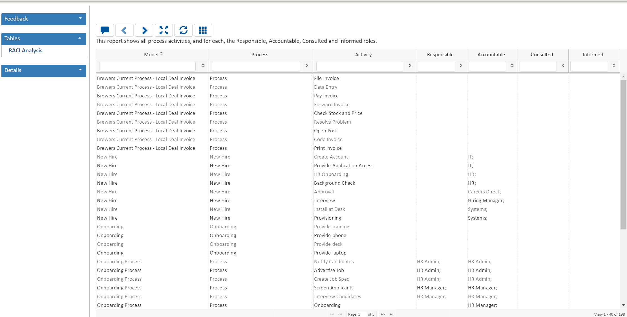Image resolution: width=627 pixels, height=317 pixels.
Task: Go to next page in pager
Action: click(383, 314)
